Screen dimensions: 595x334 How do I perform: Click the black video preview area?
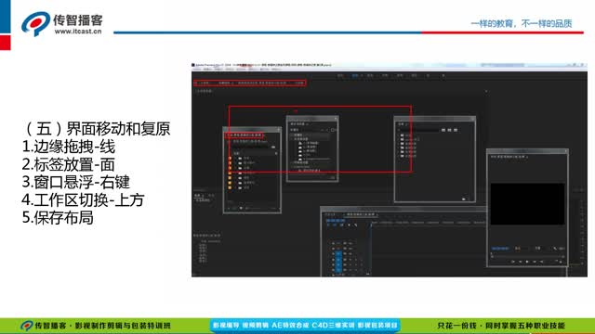point(527,204)
